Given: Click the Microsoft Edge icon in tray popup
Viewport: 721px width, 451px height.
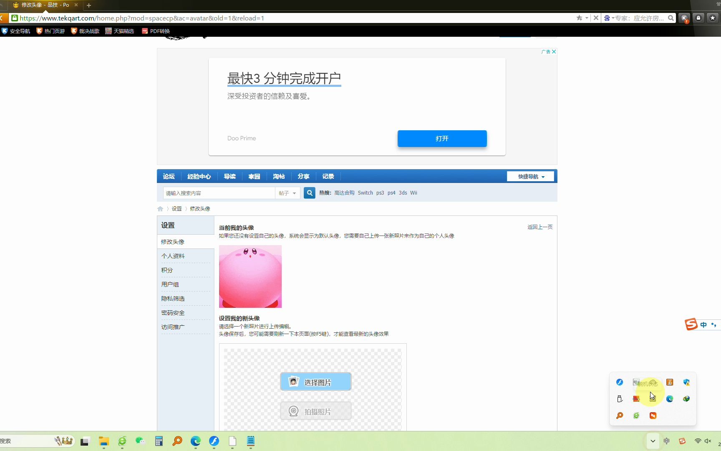Looking at the screenshot, I should tap(670, 399).
